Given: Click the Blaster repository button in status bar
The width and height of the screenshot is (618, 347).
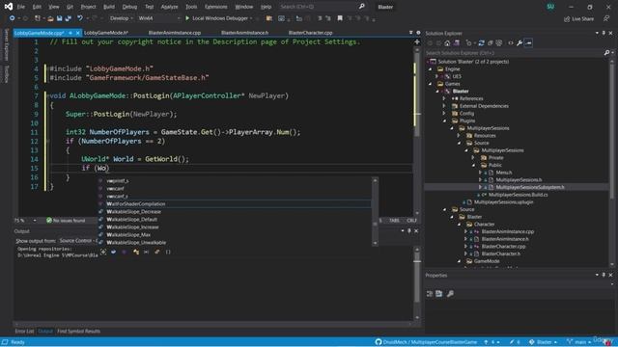Looking at the screenshot, I should click(x=543, y=342).
